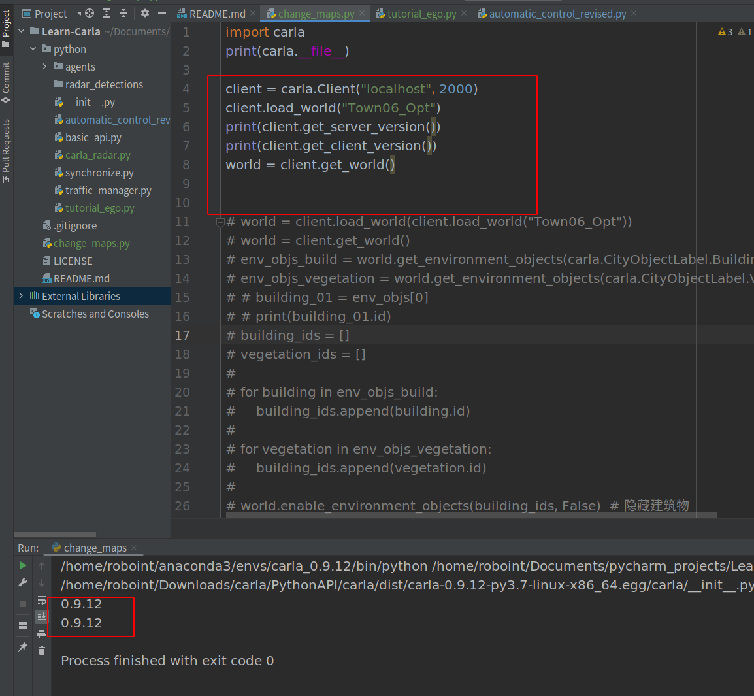
Task: Pin the Run tab with pin icon
Action: click(x=23, y=647)
